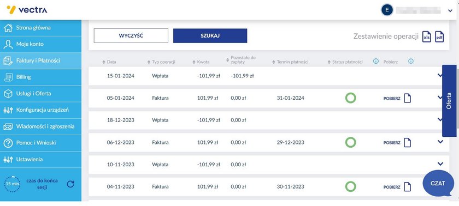Open user avatar with letter E

click(x=387, y=10)
